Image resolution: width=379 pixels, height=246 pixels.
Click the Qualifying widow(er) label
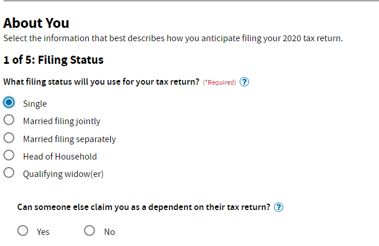point(63,174)
